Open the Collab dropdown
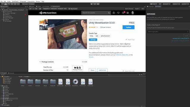The image size is (190, 107). click(x=153, y=4)
